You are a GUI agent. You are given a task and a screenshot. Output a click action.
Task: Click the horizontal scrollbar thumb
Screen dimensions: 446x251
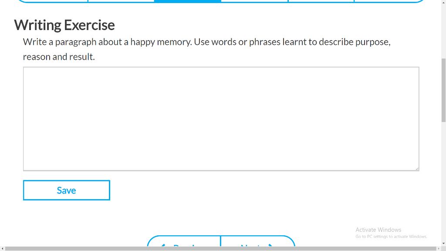221,249
